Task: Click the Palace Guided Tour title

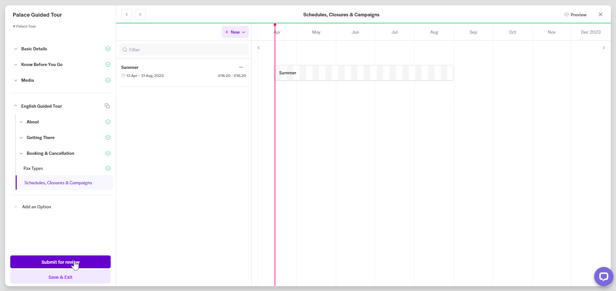Action: point(37,15)
